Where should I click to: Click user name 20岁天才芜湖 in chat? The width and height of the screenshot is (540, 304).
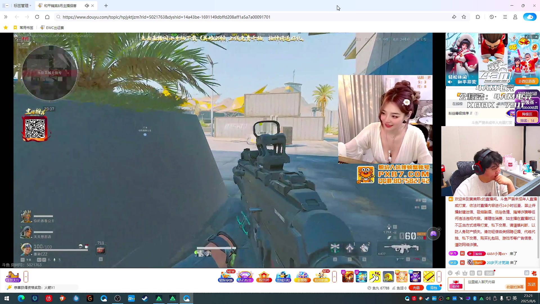[498, 263]
